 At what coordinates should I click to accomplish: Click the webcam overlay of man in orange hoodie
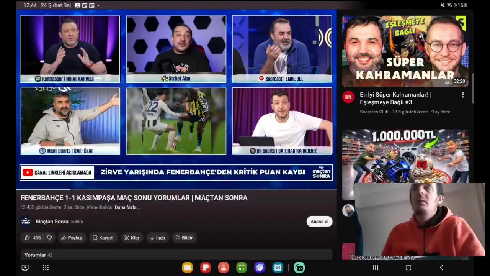pos(420,219)
